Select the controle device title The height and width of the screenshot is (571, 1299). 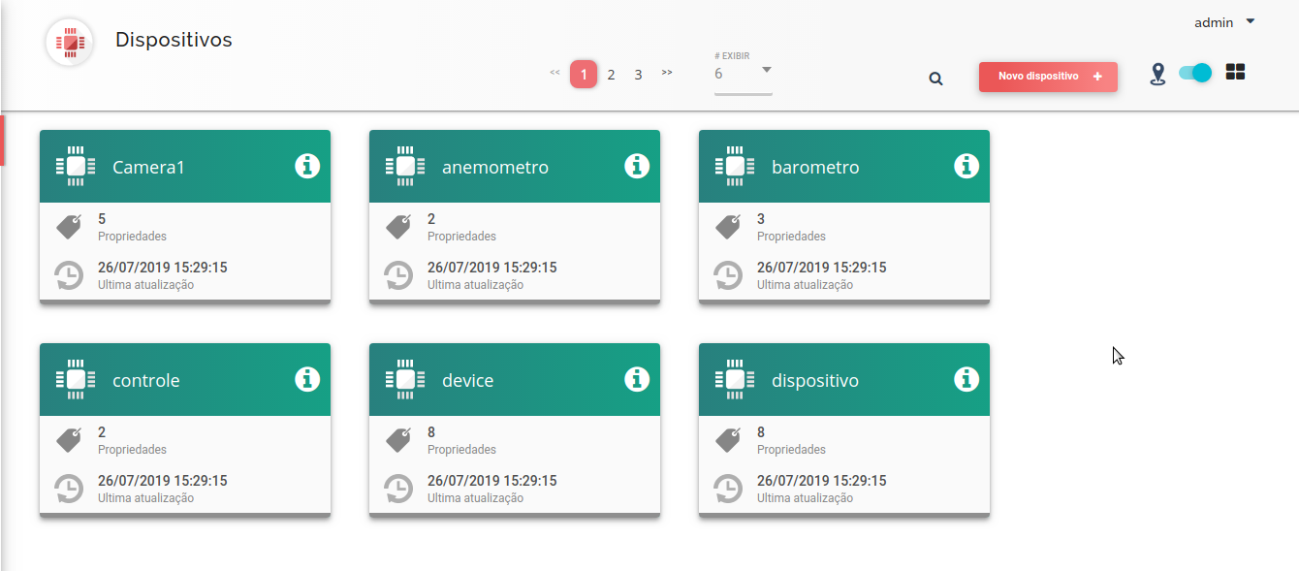point(146,380)
